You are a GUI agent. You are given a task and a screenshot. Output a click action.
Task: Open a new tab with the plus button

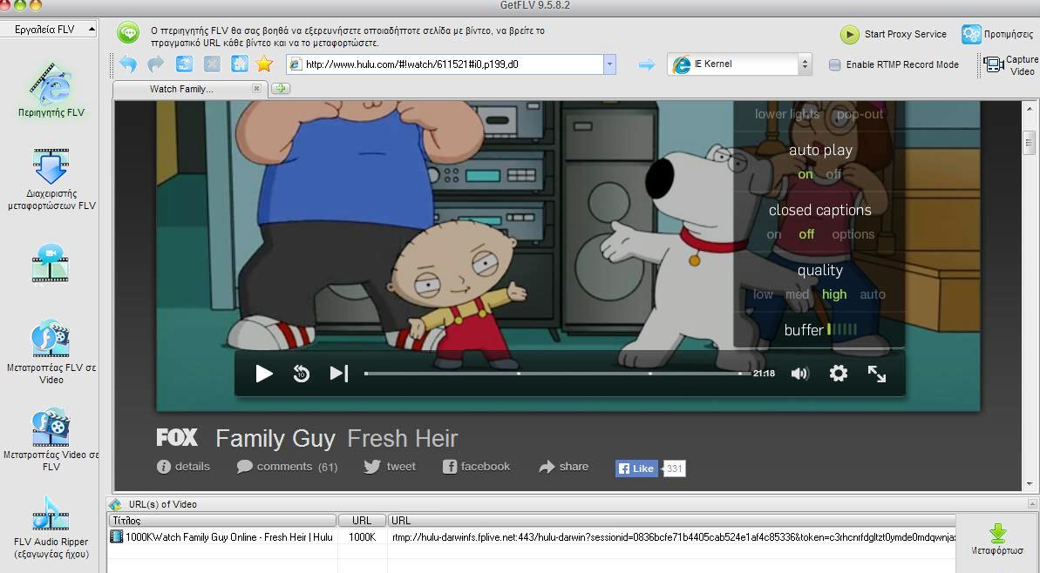[280, 89]
